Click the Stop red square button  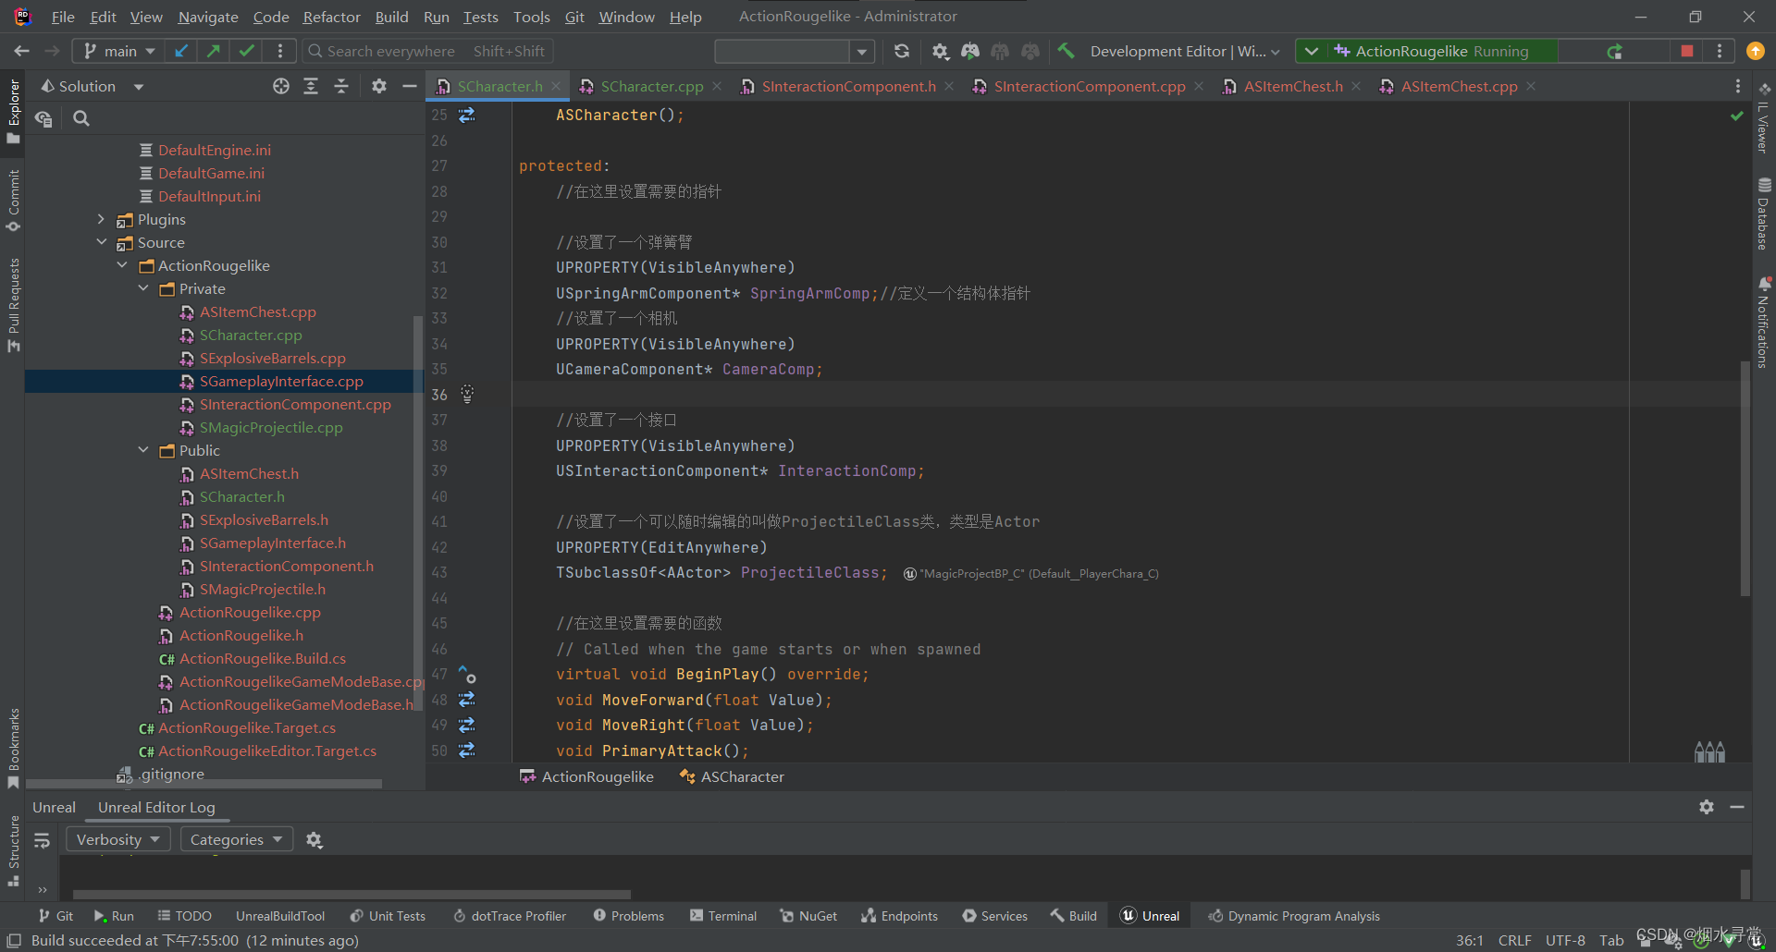[1686, 51]
